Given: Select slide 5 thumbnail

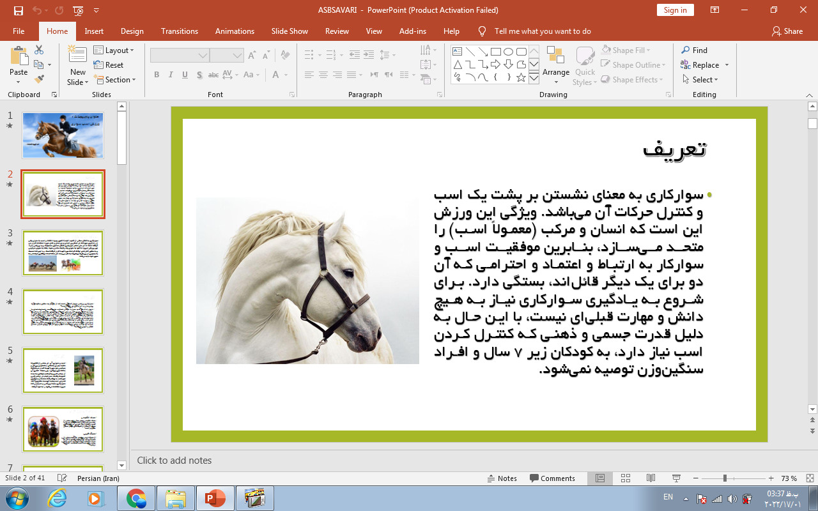Looking at the screenshot, I should click(63, 370).
